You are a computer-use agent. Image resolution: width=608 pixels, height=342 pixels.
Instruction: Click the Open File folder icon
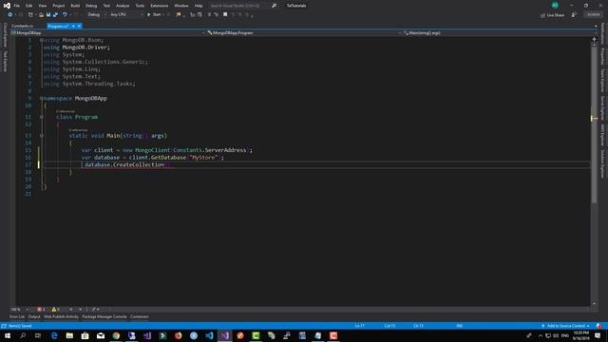point(41,15)
